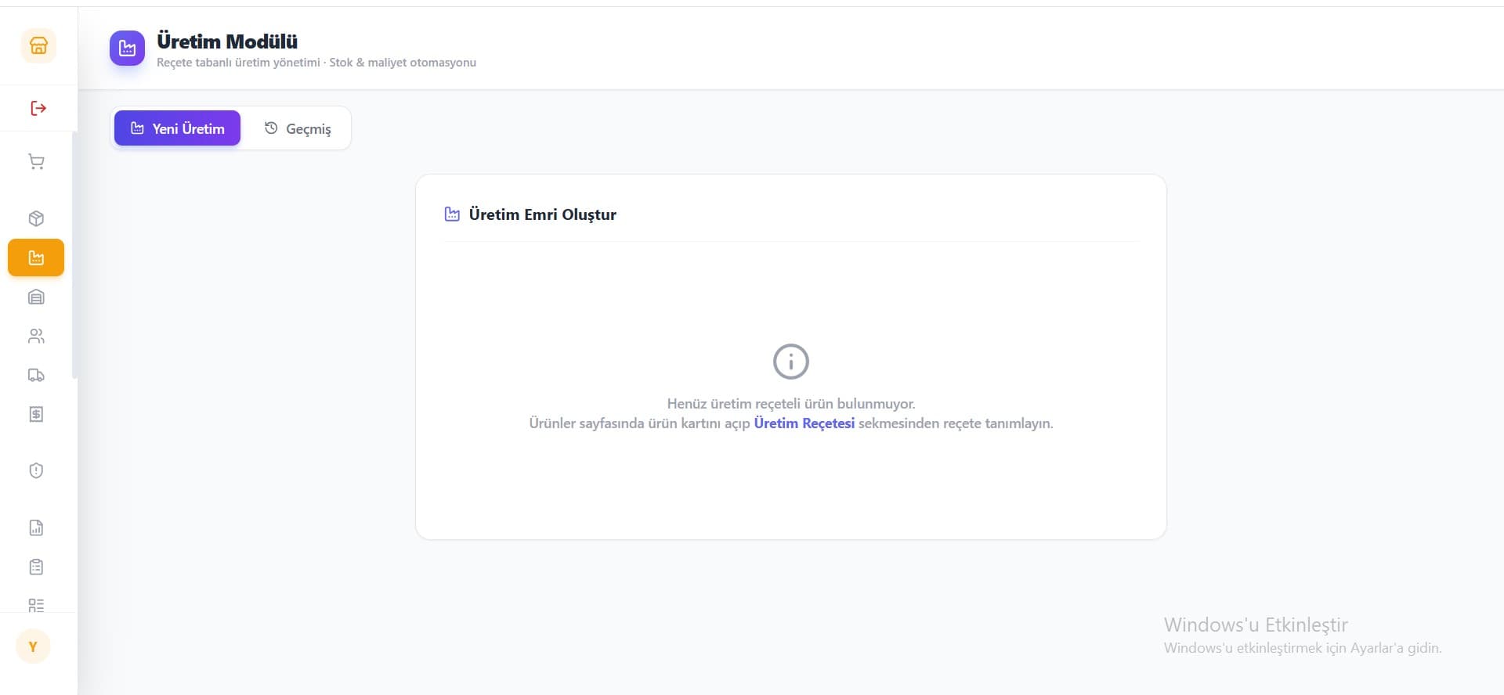The width and height of the screenshot is (1504, 695).
Task: Open the products box icon
Action: (x=36, y=218)
